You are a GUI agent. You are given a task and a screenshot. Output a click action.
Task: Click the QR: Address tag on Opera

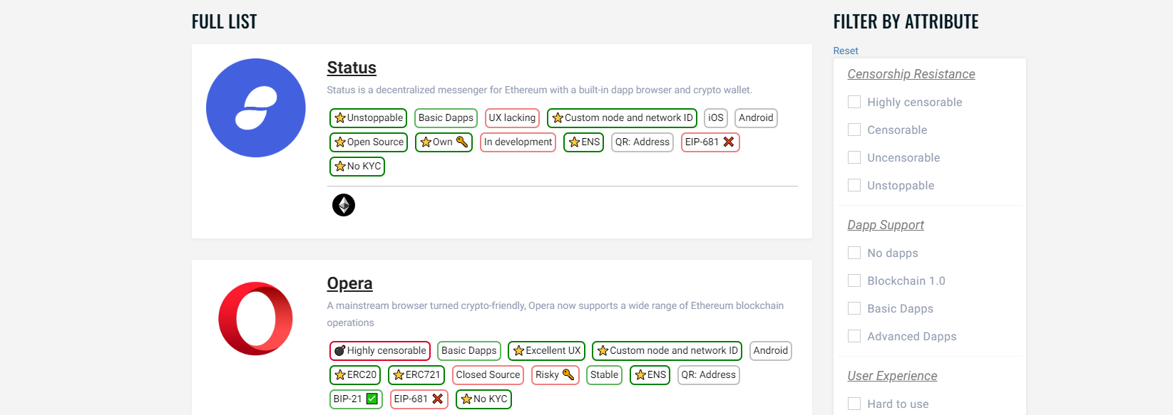pyautogui.click(x=708, y=374)
